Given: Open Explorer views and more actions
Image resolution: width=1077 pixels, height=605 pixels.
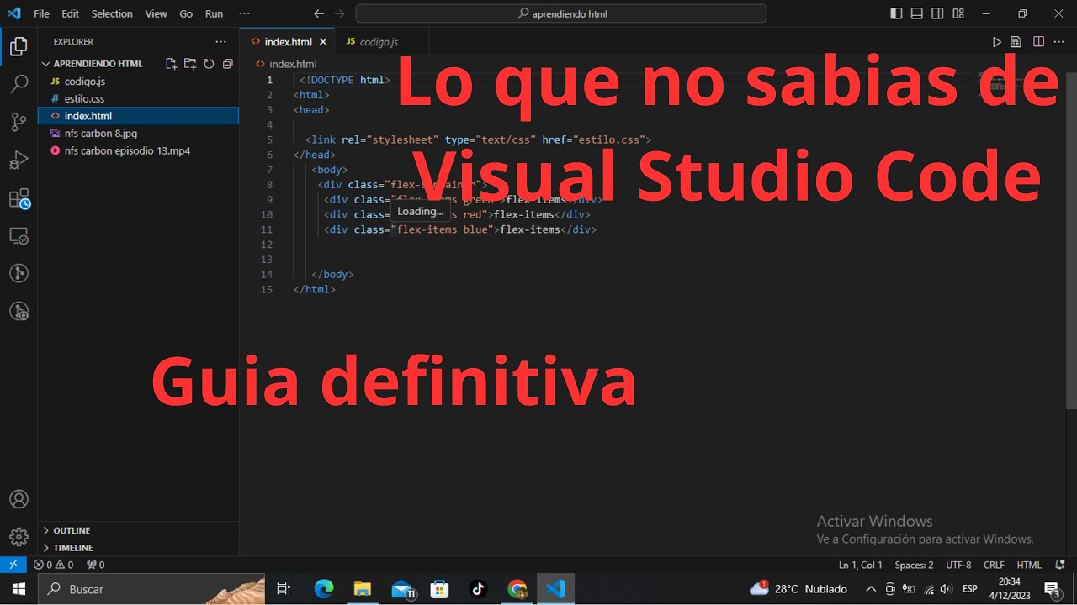Looking at the screenshot, I should tap(220, 41).
